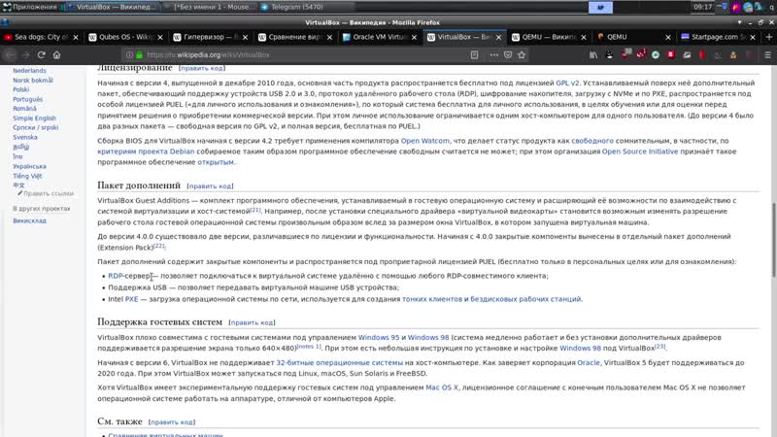Edit the Пакет дополнений section

[210, 186]
